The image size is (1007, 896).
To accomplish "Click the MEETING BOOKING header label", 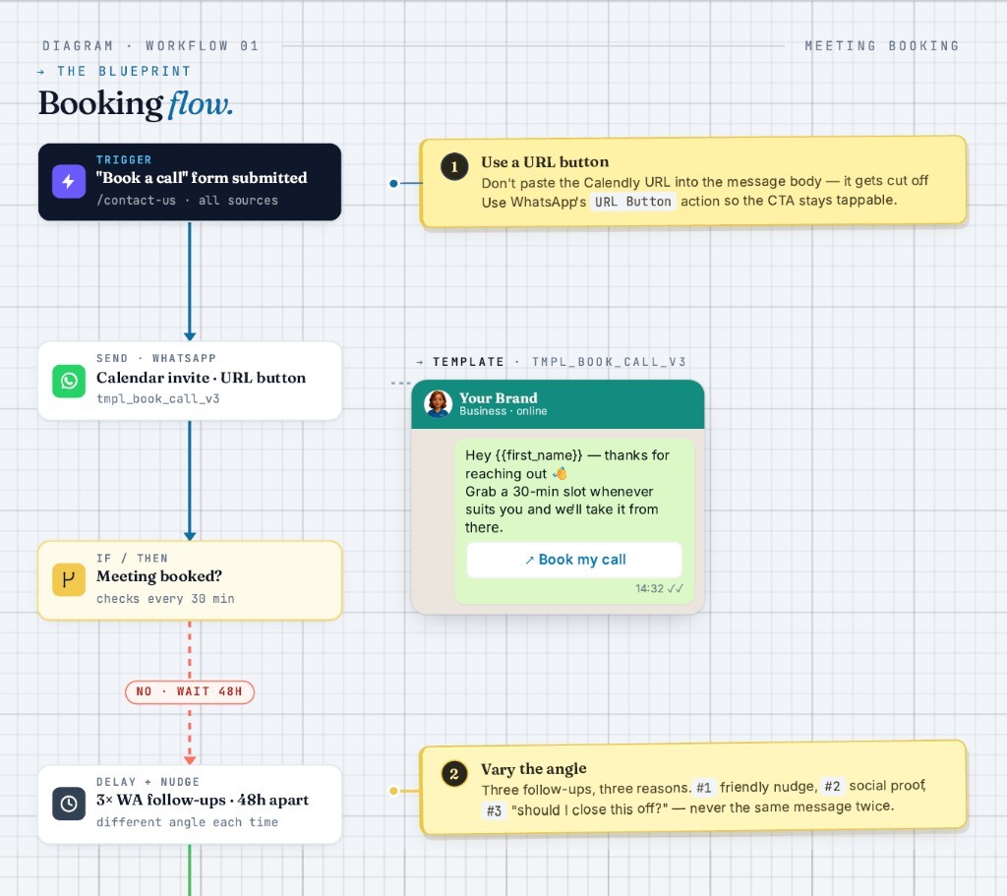I will [x=882, y=46].
